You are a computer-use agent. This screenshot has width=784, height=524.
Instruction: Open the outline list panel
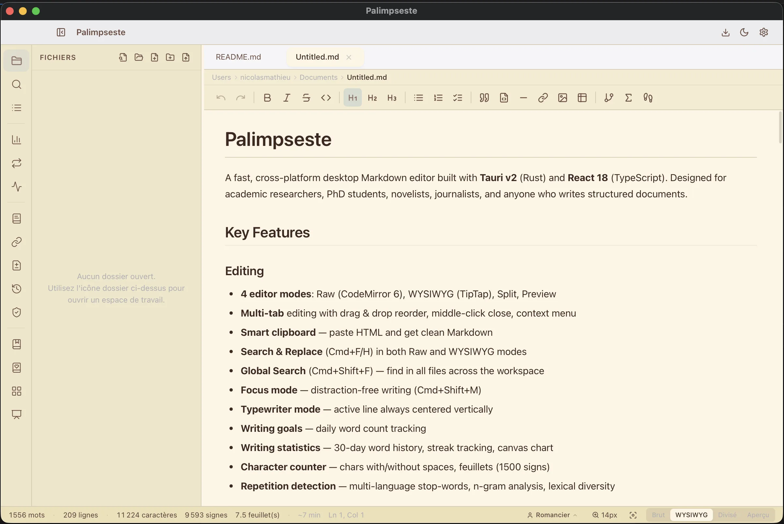click(x=16, y=108)
